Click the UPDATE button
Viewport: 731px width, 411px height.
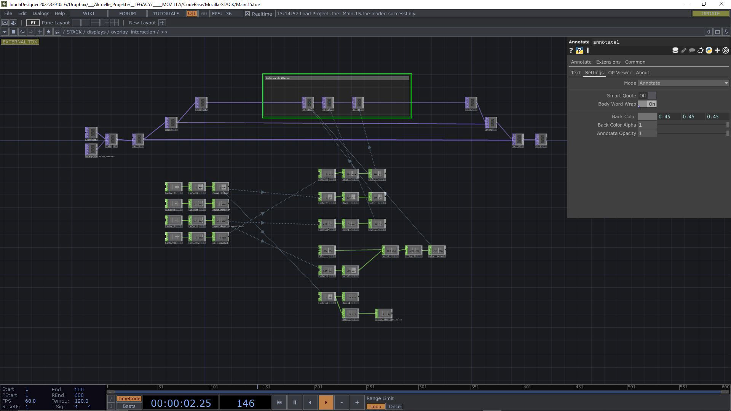click(x=710, y=13)
